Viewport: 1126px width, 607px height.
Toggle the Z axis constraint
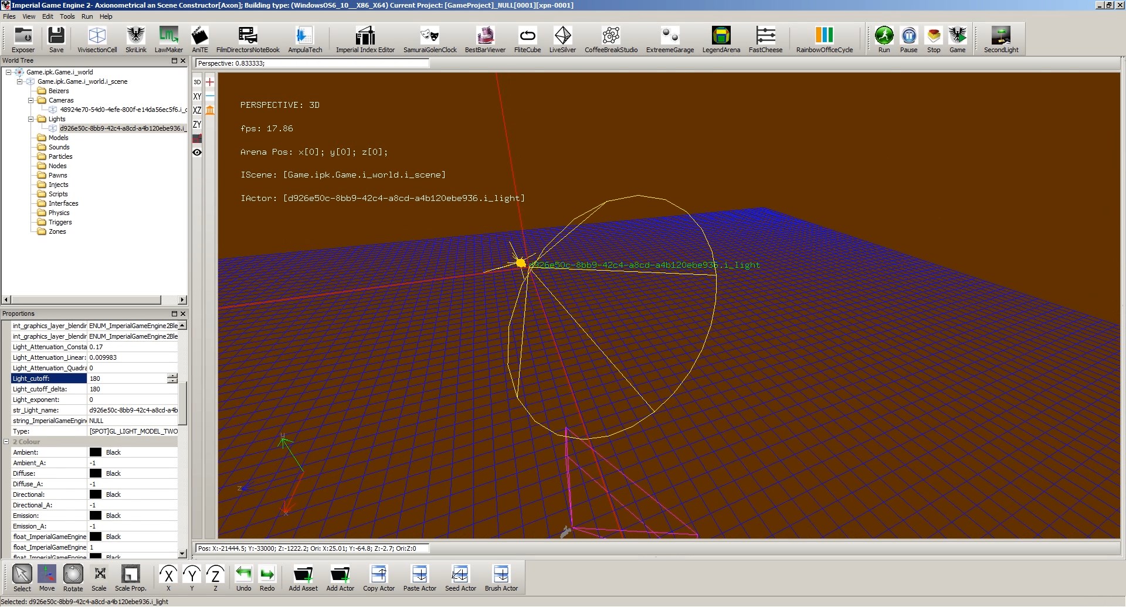click(215, 578)
